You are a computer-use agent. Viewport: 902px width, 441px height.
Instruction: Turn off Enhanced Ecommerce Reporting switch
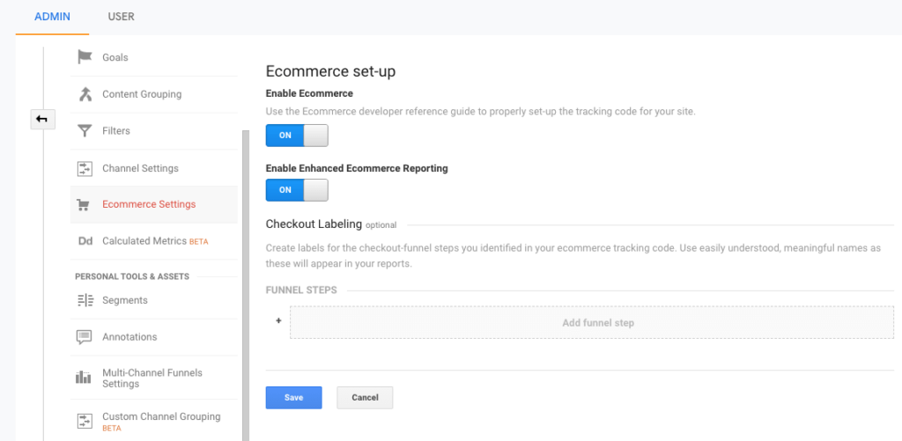297,190
